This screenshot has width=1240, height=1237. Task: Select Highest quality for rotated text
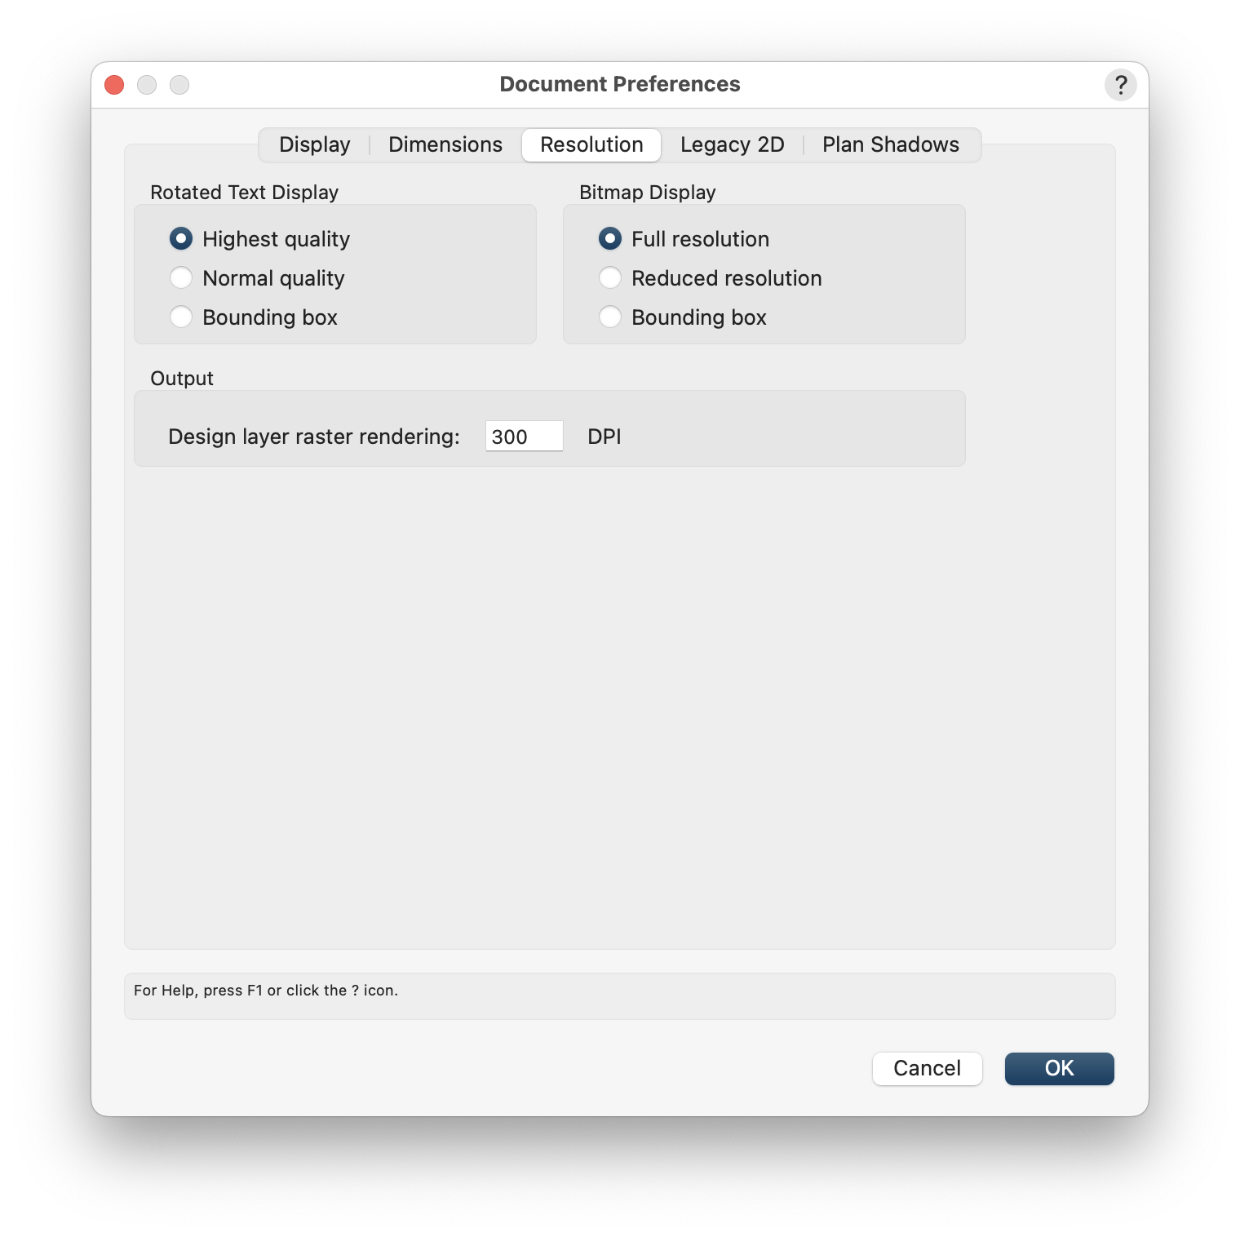tap(181, 238)
